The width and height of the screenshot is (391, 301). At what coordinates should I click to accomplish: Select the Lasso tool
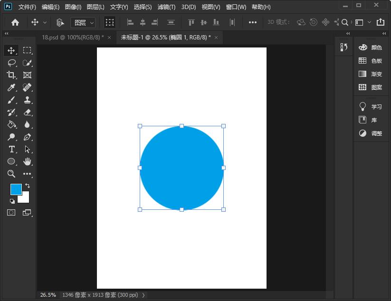(11, 63)
